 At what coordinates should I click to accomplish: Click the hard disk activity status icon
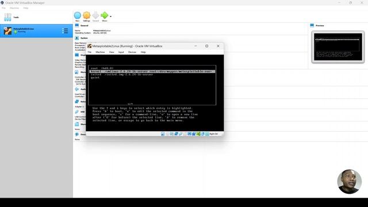163,134
